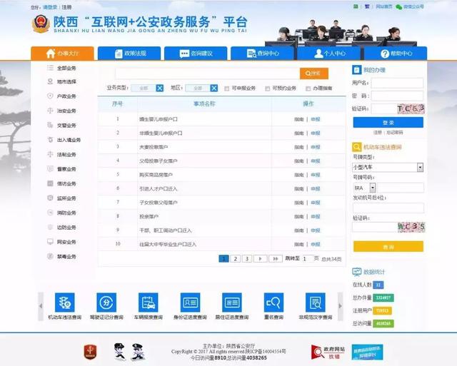Click the 禁毒业务 sidebar icon
Viewport: 457px width, 366px height.
[x=50, y=256]
